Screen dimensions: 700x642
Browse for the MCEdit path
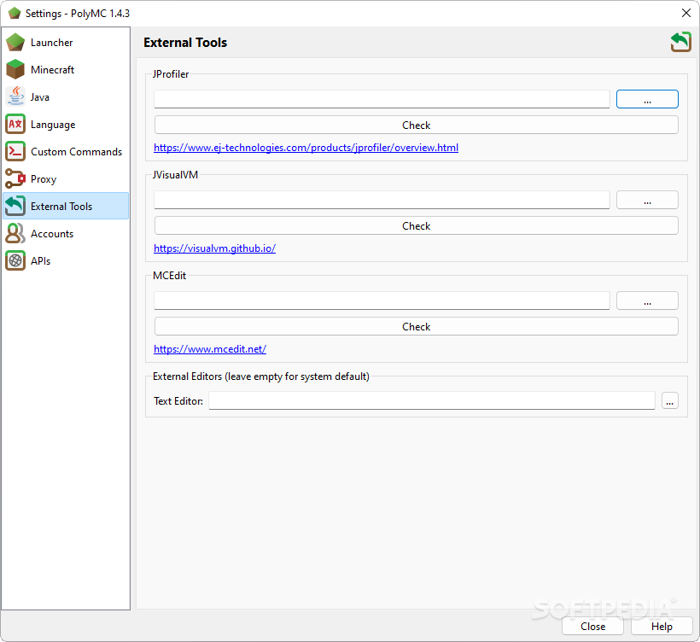coord(647,301)
